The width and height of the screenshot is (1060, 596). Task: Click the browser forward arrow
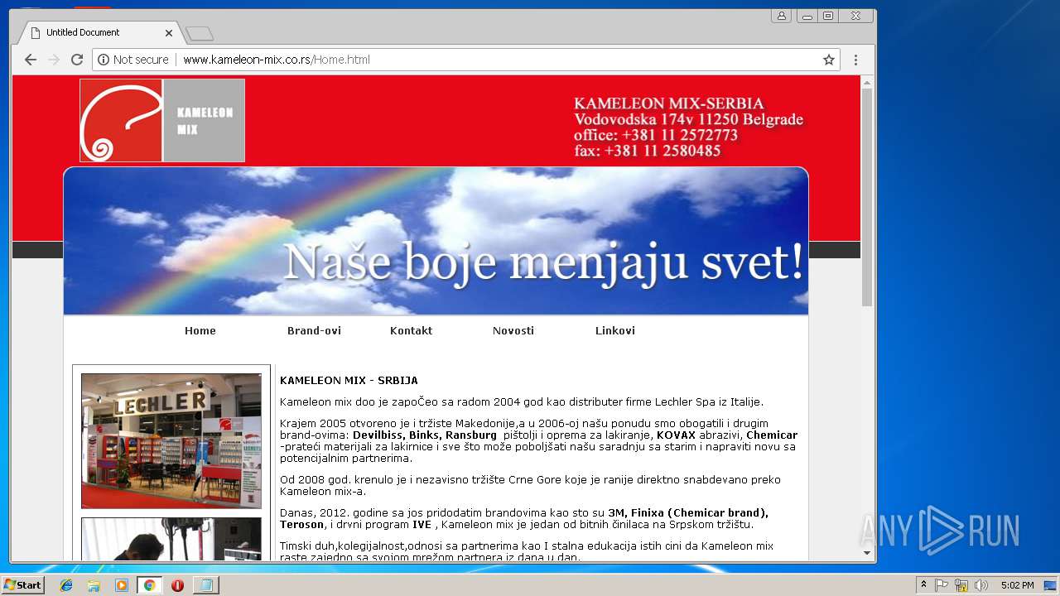pos(54,60)
